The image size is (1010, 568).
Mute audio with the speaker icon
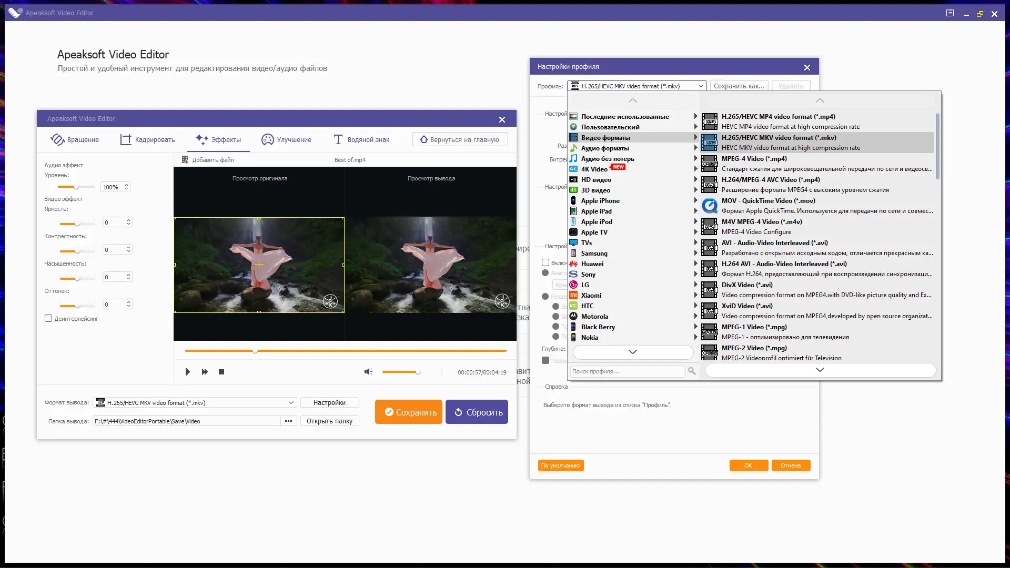[368, 372]
